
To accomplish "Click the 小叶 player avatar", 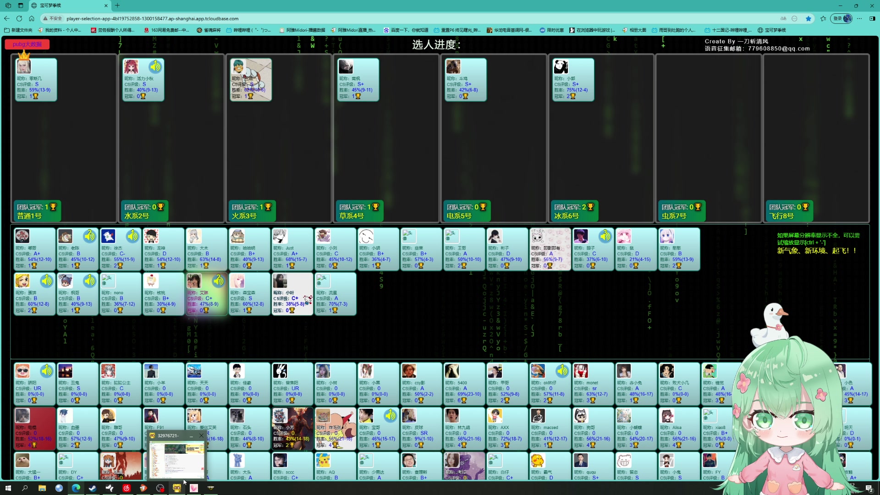I will [x=280, y=281].
